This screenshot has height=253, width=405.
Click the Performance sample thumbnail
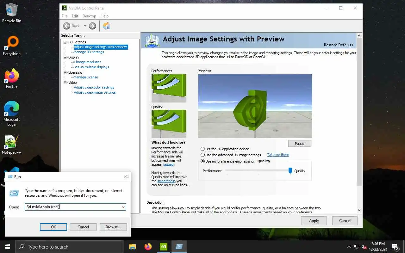click(169, 88)
